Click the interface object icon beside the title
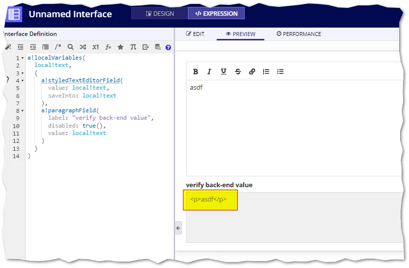 14,14
